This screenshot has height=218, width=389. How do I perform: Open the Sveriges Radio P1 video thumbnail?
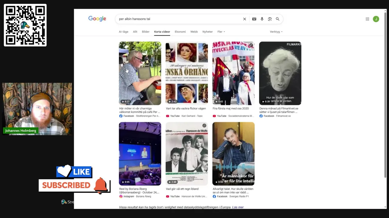click(x=233, y=154)
